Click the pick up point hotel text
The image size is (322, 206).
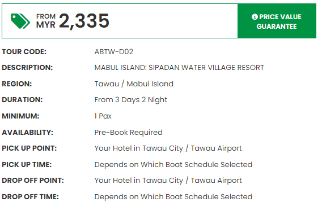click(168, 148)
